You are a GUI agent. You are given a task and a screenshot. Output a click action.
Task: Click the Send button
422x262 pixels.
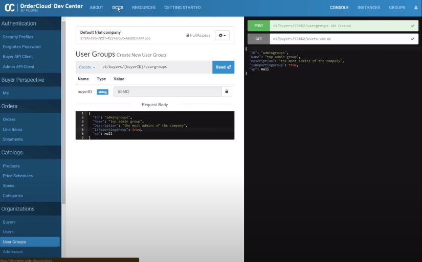223,67
